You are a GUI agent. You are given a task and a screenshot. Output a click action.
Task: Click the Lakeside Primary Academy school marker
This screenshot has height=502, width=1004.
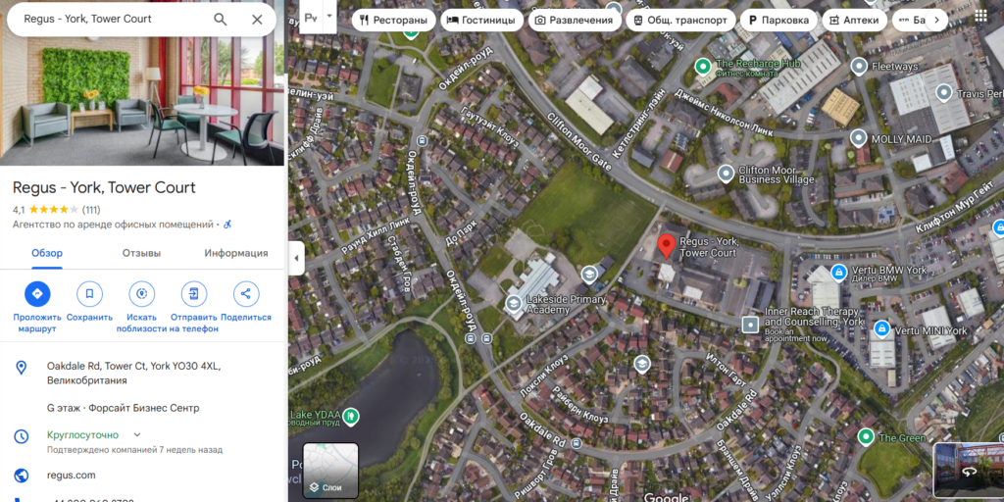[513, 302]
